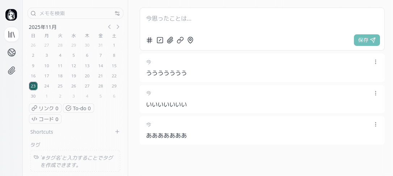Toggle the コード 0 filter chip

[45, 119]
